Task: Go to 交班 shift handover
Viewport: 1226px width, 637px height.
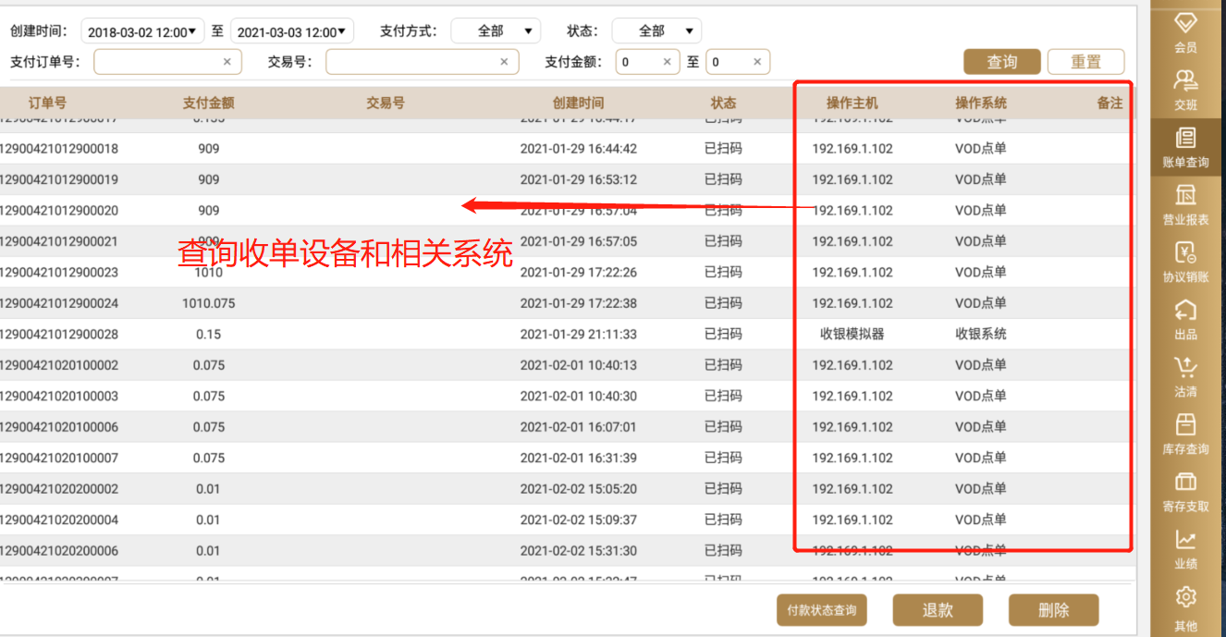Action: (x=1185, y=90)
